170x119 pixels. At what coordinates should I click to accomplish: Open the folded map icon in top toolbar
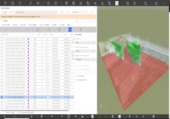[13, 3]
